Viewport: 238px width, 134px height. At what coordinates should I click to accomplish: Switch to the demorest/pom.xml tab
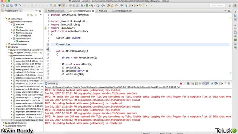[123, 11]
